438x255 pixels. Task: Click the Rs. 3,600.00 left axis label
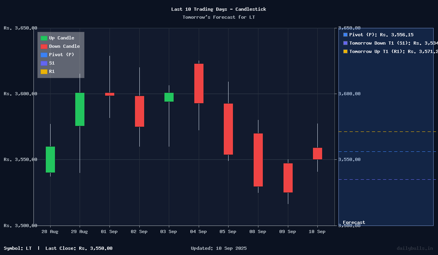click(20, 94)
